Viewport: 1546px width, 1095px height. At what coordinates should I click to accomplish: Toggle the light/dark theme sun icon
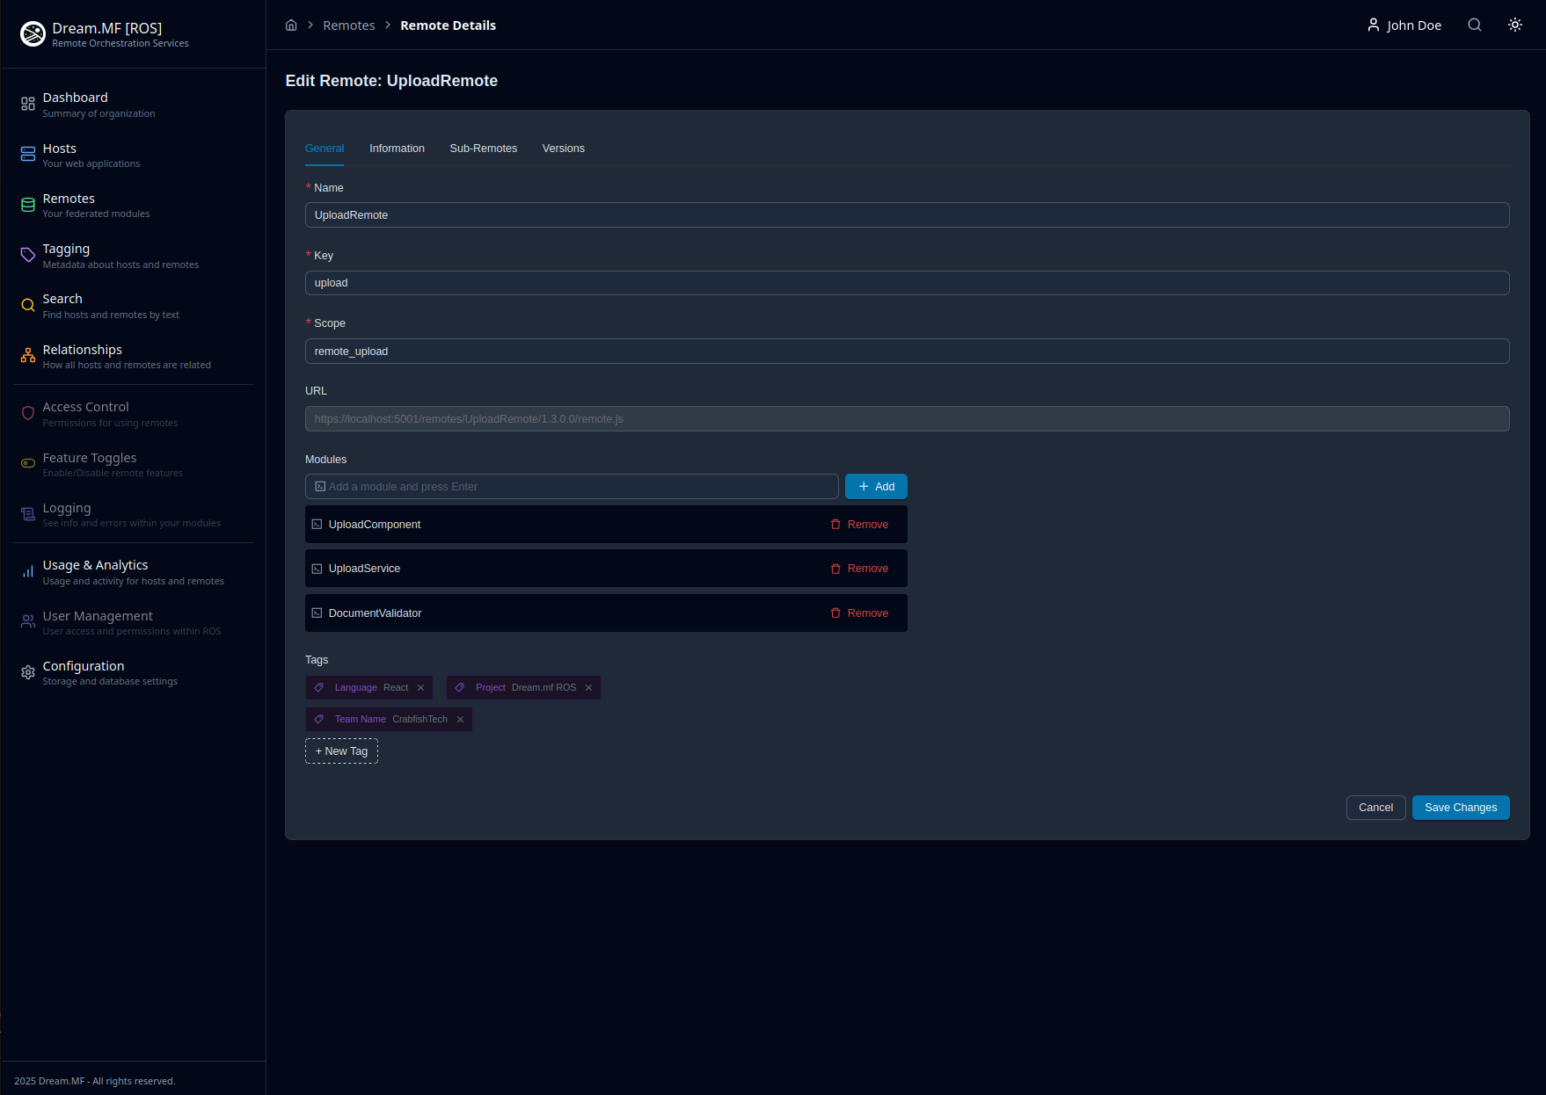pos(1514,25)
